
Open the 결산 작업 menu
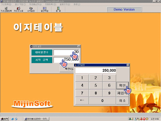point(20,4)
